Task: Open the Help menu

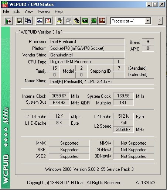Action: [59, 11]
